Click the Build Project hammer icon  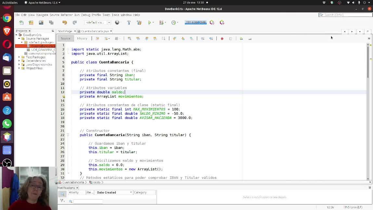(x=129, y=22)
